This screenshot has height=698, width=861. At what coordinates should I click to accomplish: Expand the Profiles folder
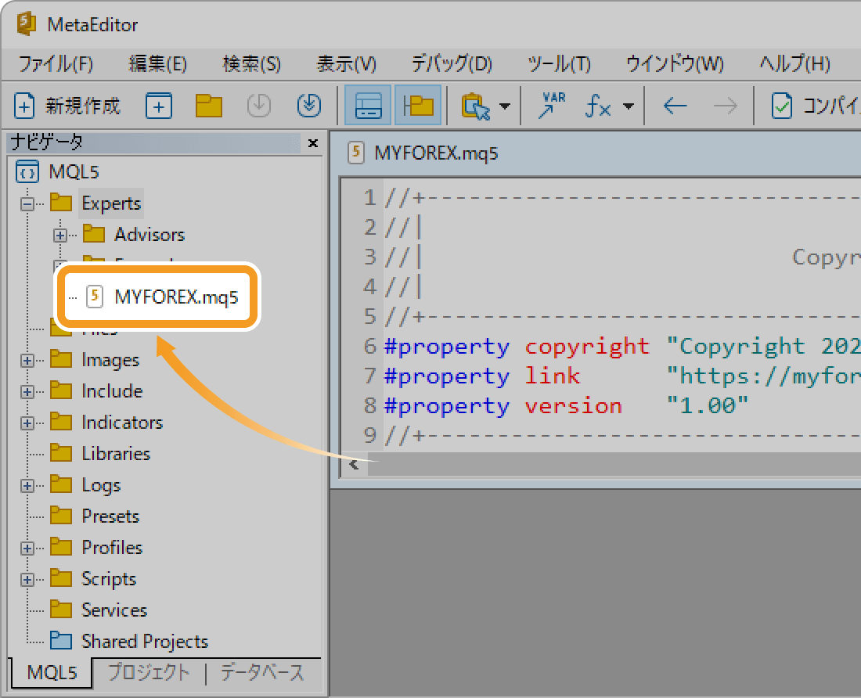pos(27,549)
